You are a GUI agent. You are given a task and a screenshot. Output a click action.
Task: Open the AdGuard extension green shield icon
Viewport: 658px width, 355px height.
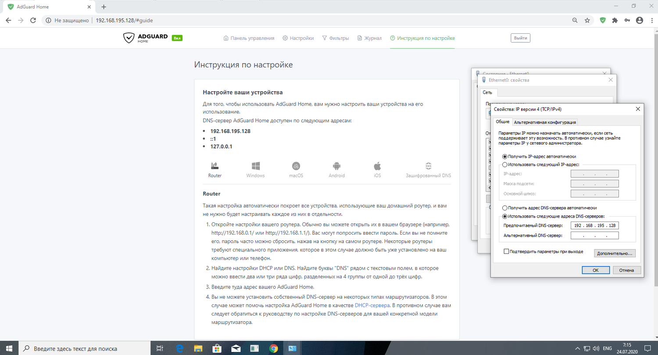pos(603,20)
